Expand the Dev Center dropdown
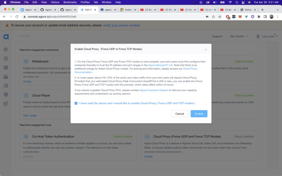 239,36
